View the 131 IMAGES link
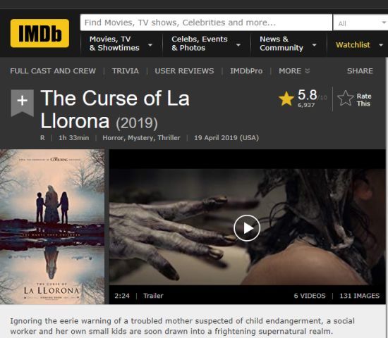 [359, 296]
